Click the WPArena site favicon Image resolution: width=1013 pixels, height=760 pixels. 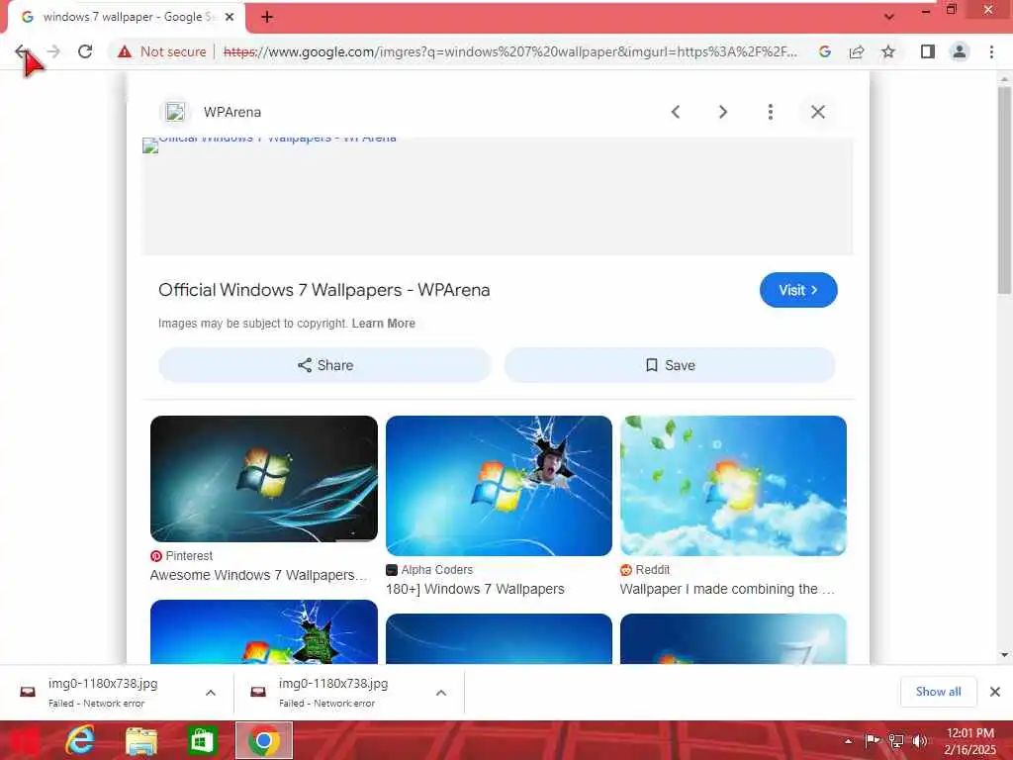(x=175, y=112)
